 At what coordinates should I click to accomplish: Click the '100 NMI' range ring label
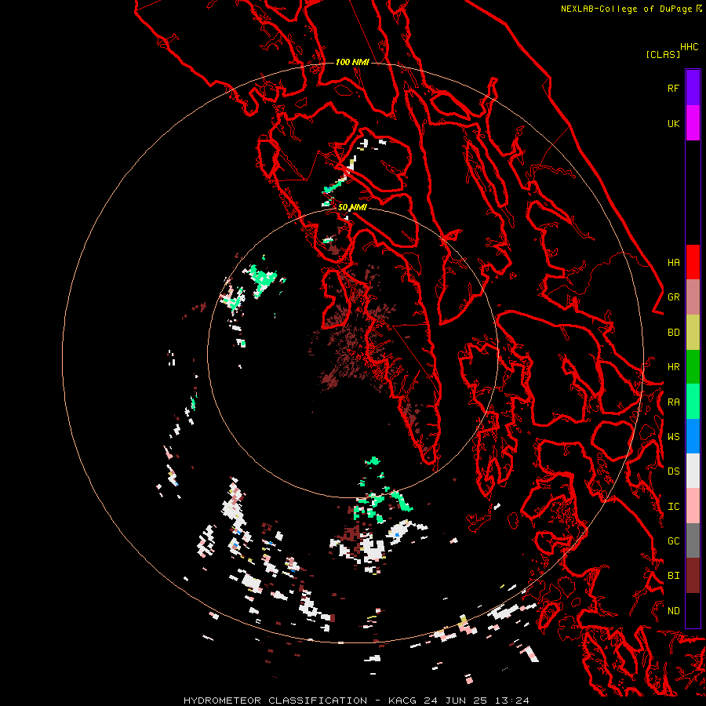(352, 62)
